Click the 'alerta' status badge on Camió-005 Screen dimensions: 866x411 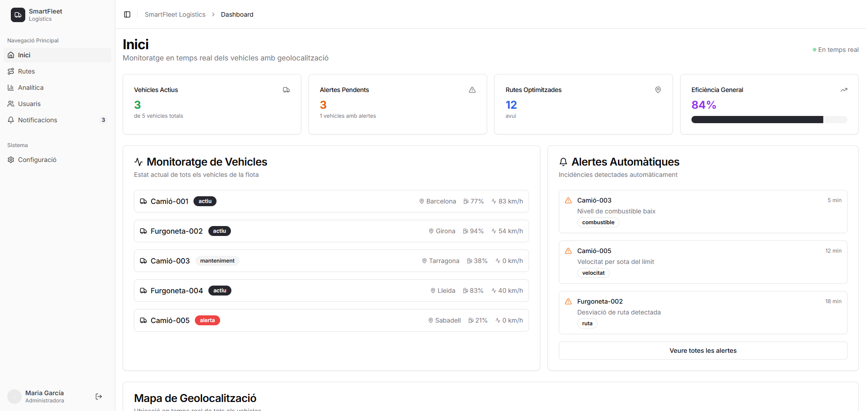207,320
